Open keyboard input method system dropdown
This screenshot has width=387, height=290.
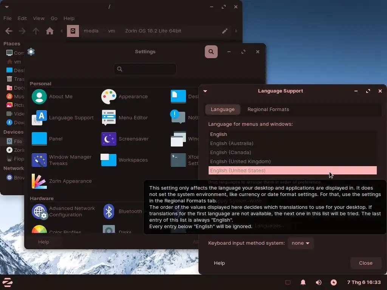[x=300, y=243]
